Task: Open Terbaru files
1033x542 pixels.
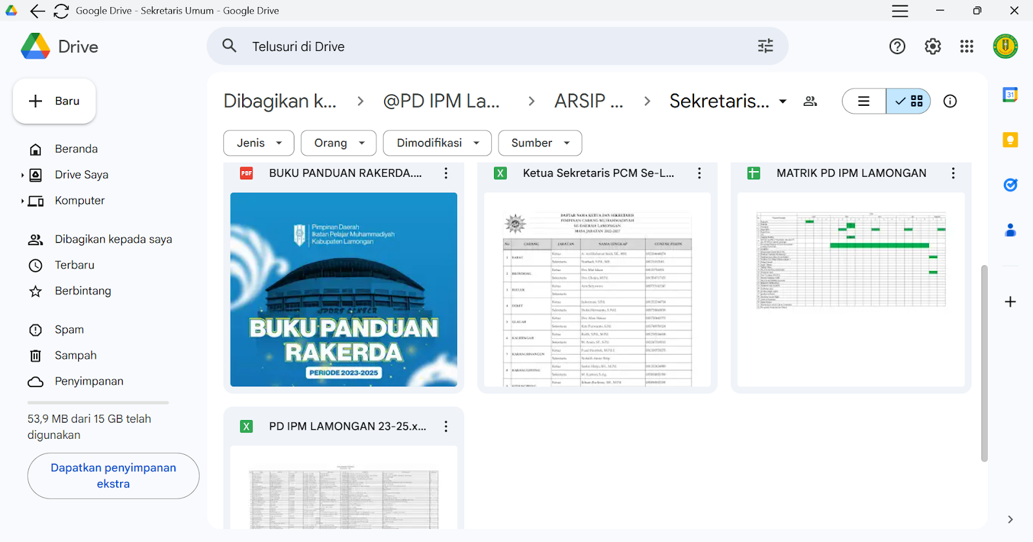Action: [74, 265]
